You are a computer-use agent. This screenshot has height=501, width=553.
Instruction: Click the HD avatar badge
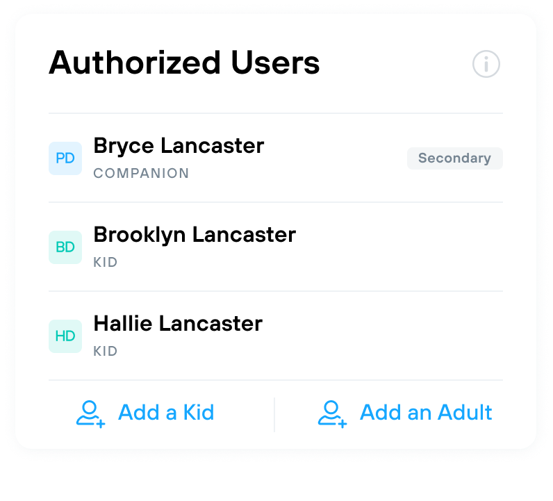click(x=65, y=336)
